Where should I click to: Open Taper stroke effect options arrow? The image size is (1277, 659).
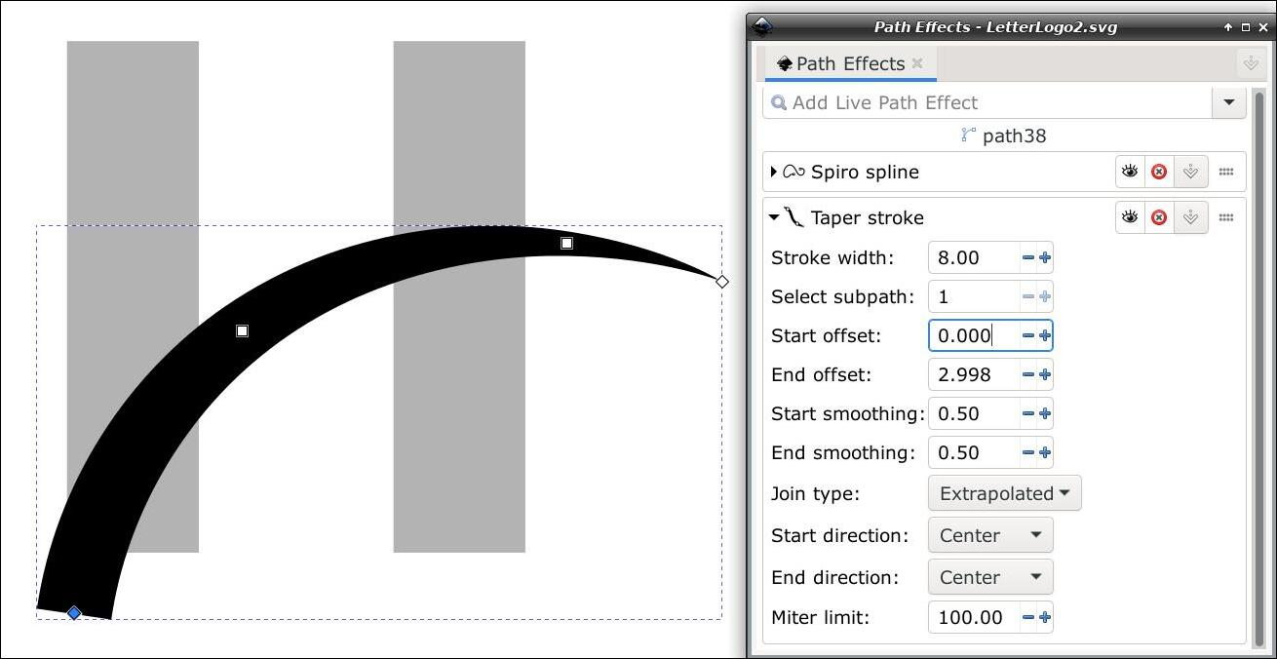1190,217
